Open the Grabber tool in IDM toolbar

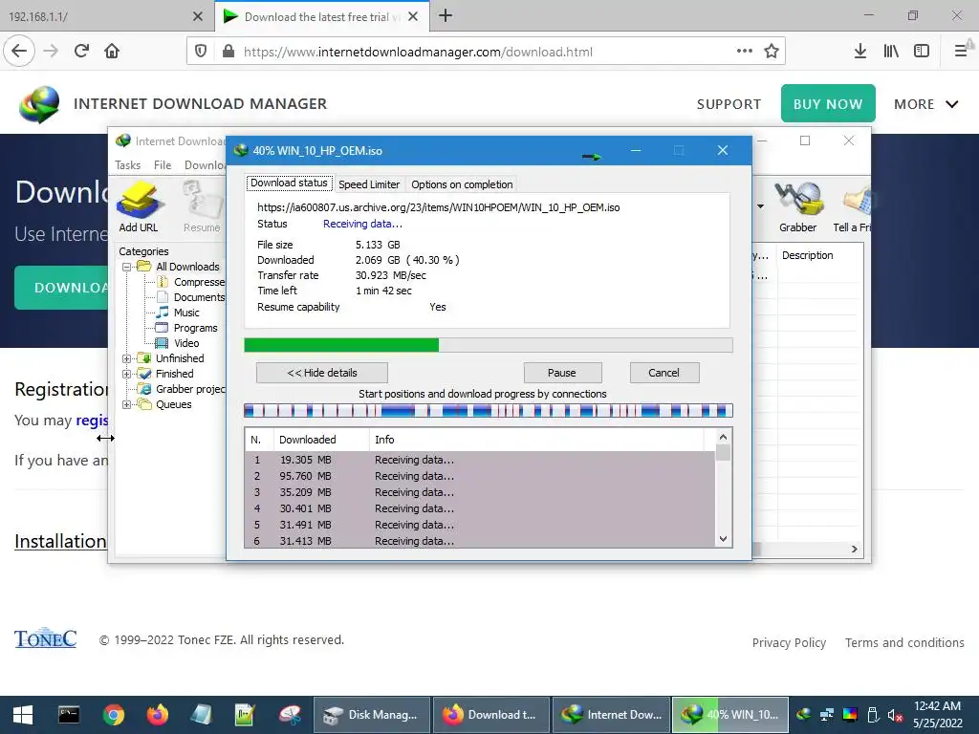pos(798,206)
